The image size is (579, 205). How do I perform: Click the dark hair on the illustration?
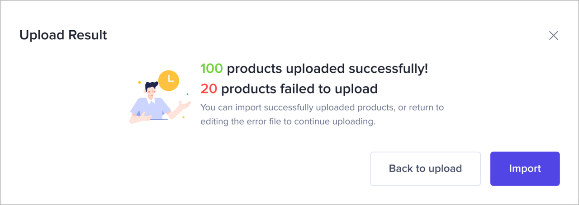point(152,85)
